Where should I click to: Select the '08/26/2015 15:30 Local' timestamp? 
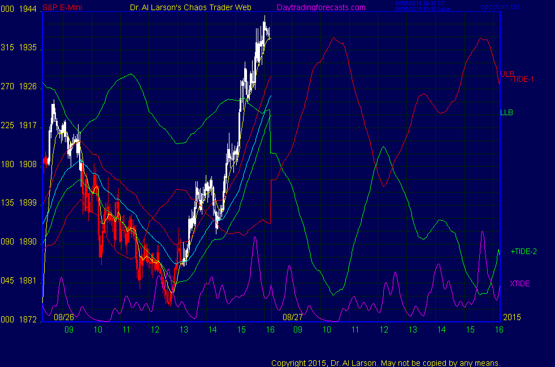[x=423, y=9]
